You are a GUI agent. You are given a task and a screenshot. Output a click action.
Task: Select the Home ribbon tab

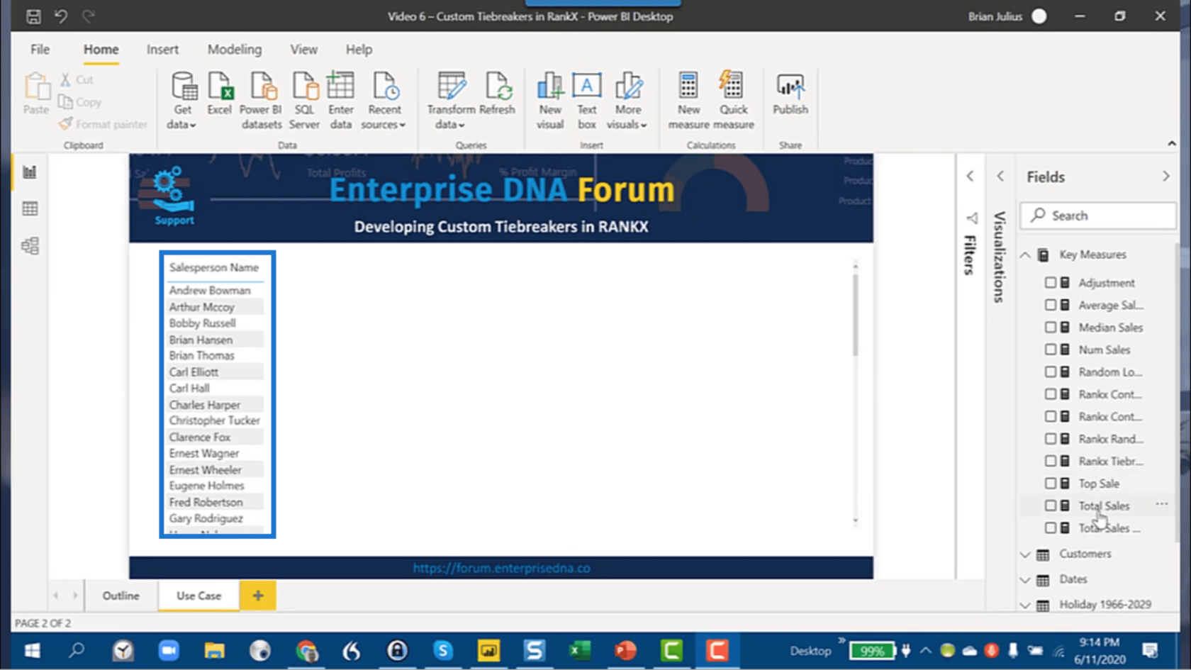pos(101,50)
